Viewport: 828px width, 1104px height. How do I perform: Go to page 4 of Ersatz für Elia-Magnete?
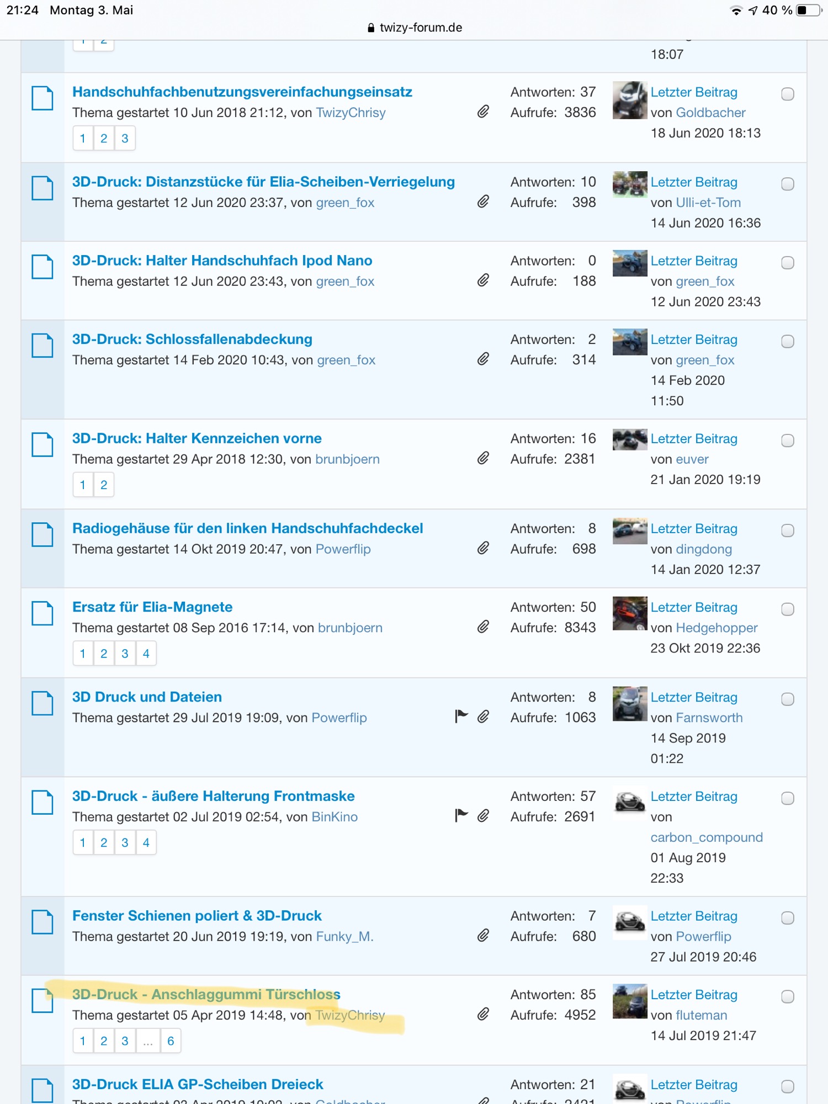pos(146,654)
